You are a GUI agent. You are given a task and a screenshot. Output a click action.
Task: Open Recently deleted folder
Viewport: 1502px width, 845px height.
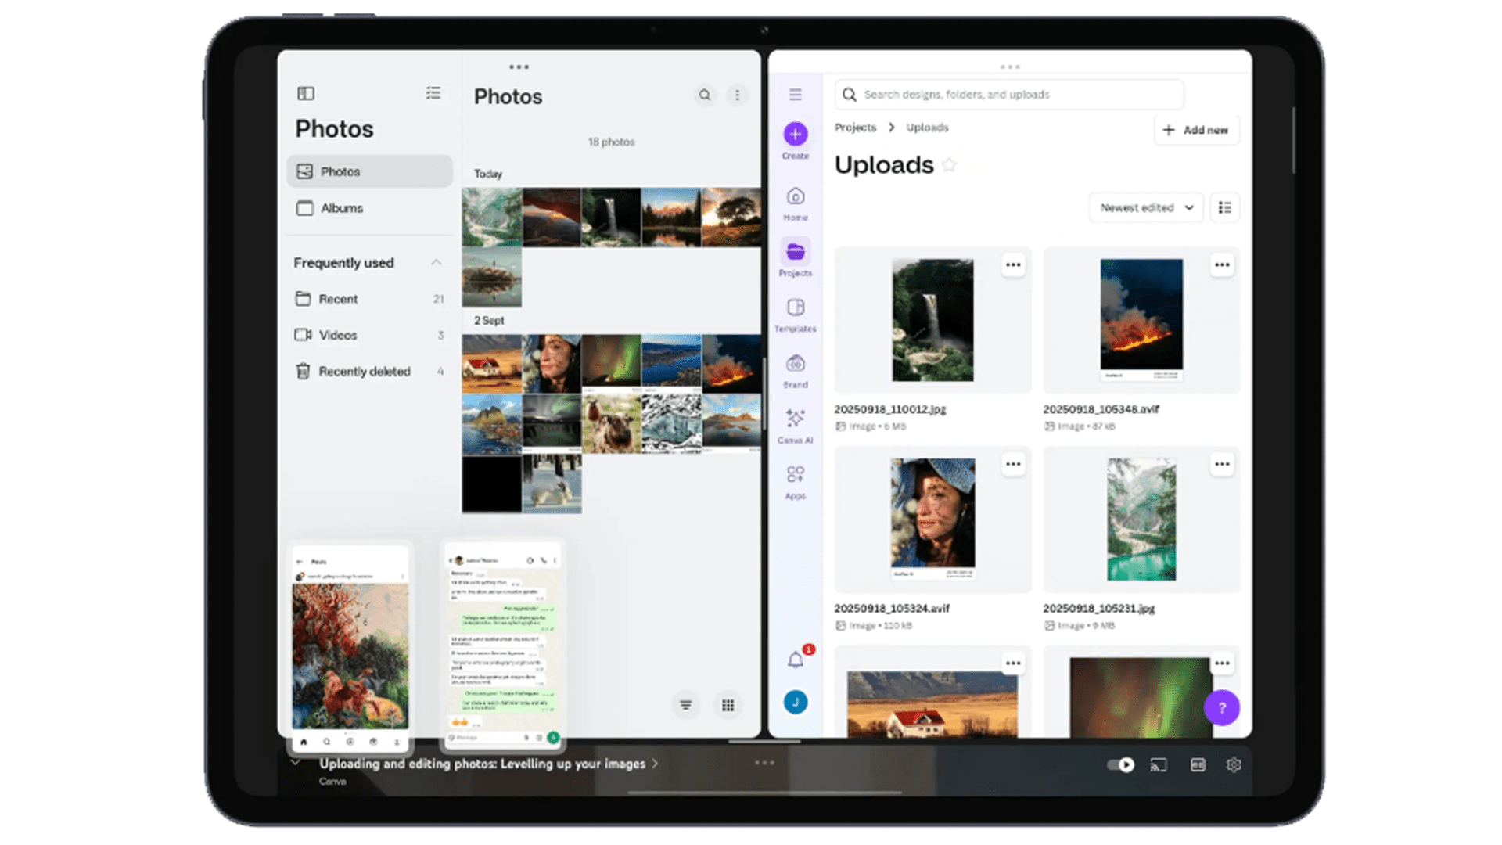(364, 372)
